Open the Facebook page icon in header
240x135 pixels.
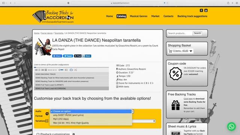pyautogui.click(x=201, y=10)
